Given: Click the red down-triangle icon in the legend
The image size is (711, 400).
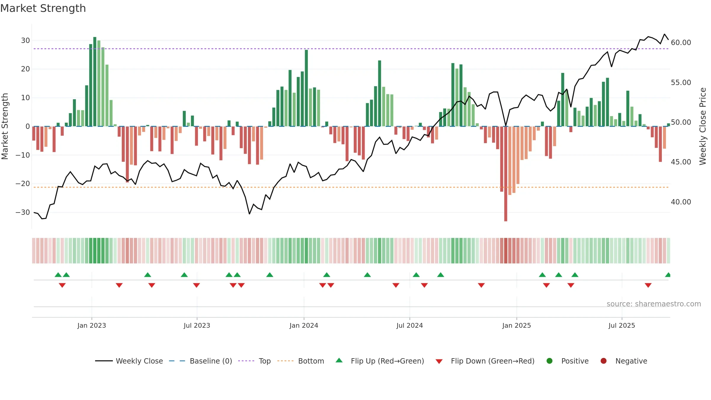Looking at the screenshot, I should [x=439, y=361].
